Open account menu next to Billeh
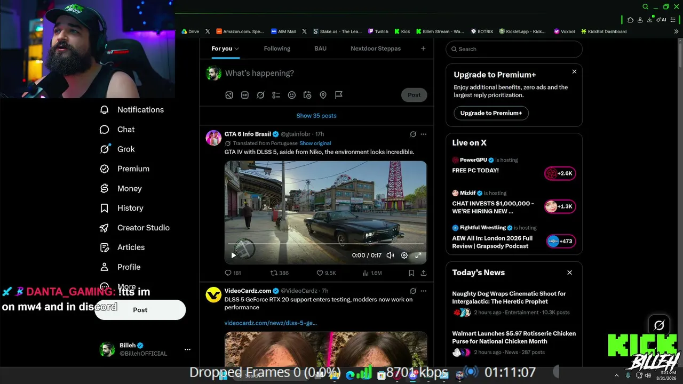Viewport: 683px width, 384px height. [187, 349]
